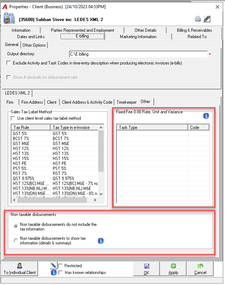Enable Exclude Activity and Task Codes checkbox
The image size is (225, 285).
(9, 63)
